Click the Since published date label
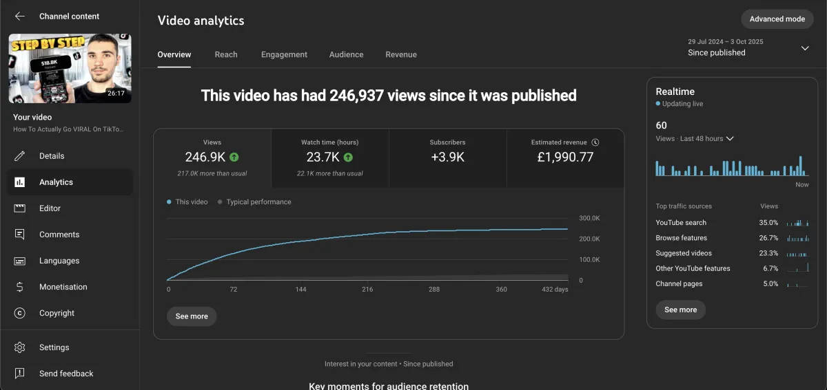Image resolution: width=827 pixels, height=390 pixels. point(717,52)
